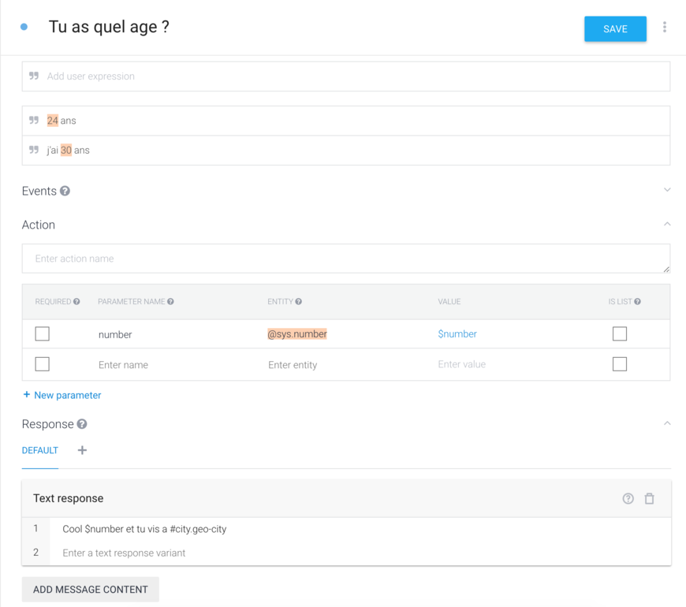Screen dimensions: 686x607
Task: Click the plus icon next to DEFAULT tab
Action: click(x=82, y=450)
